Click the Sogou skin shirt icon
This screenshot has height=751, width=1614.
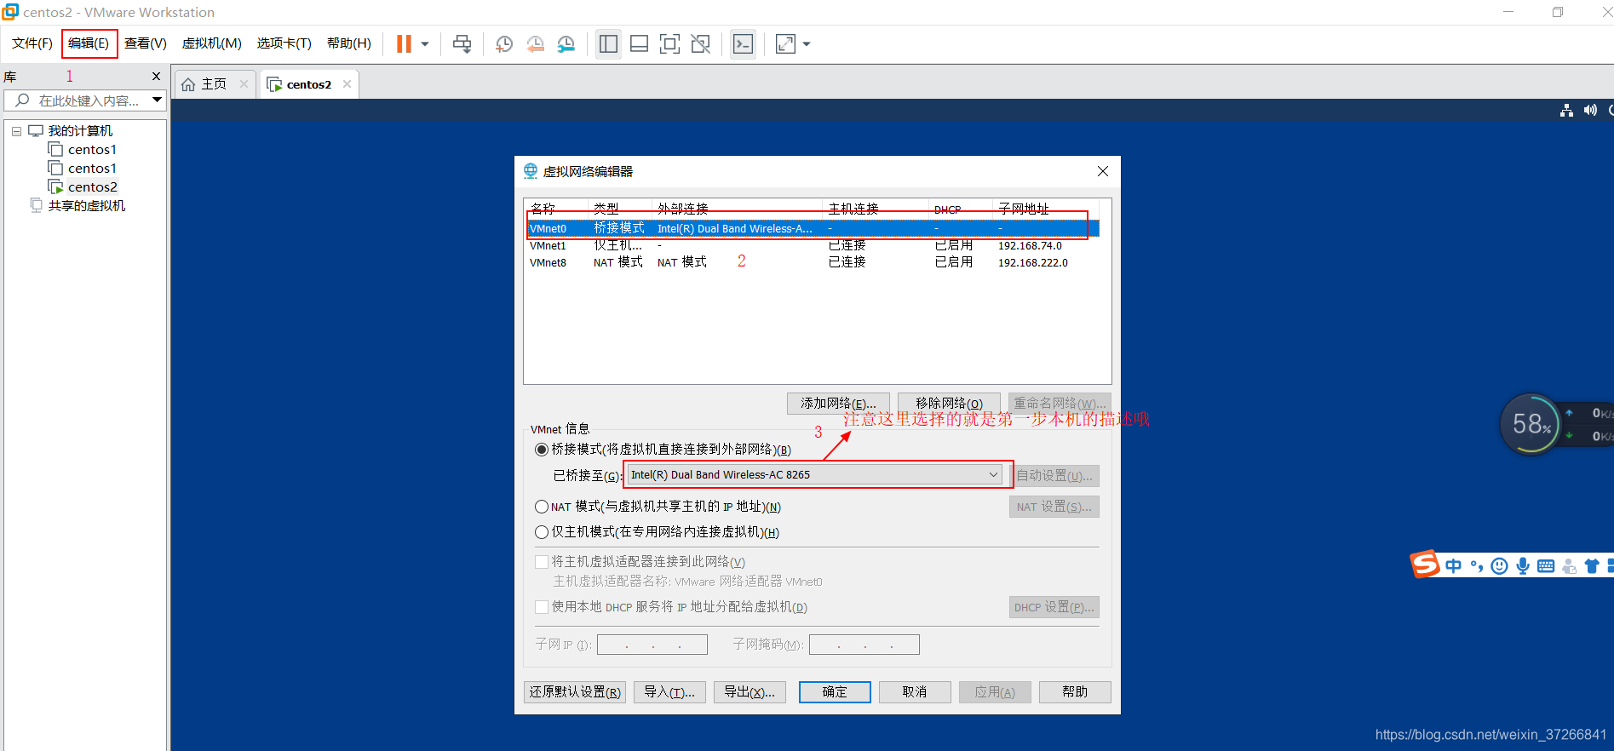[x=1592, y=566]
